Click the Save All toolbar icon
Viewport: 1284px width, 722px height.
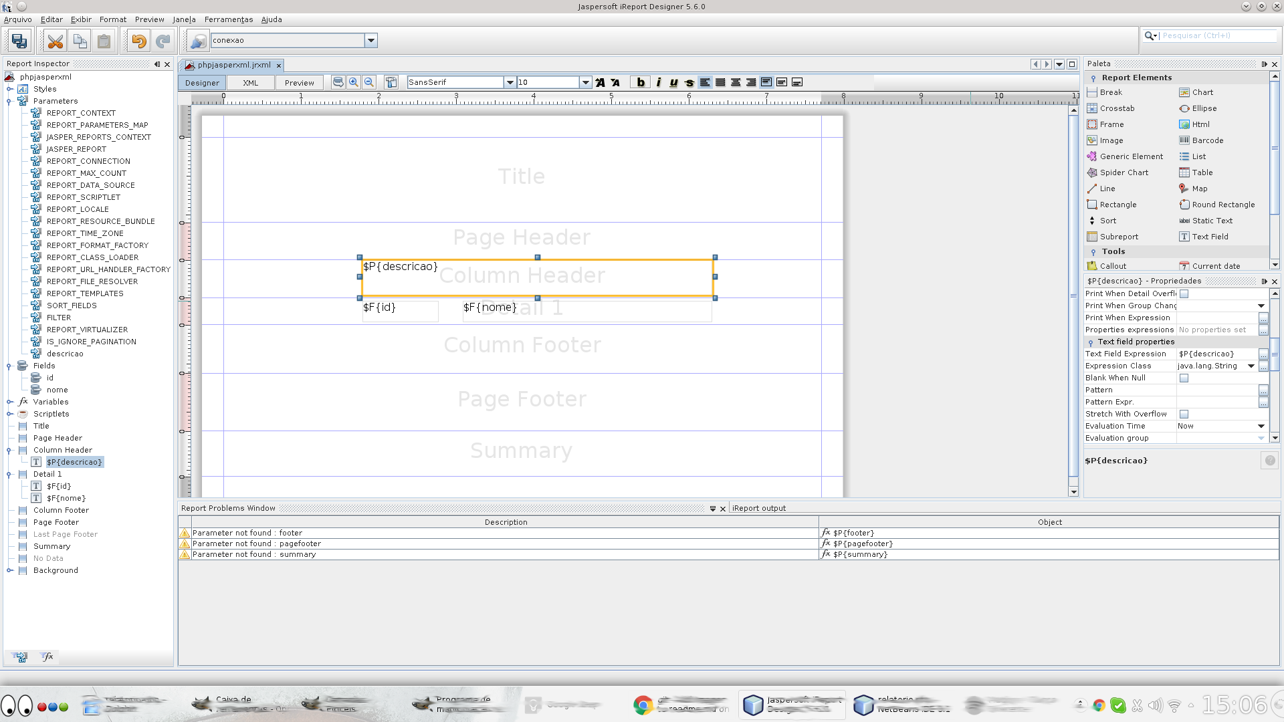(19, 41)
